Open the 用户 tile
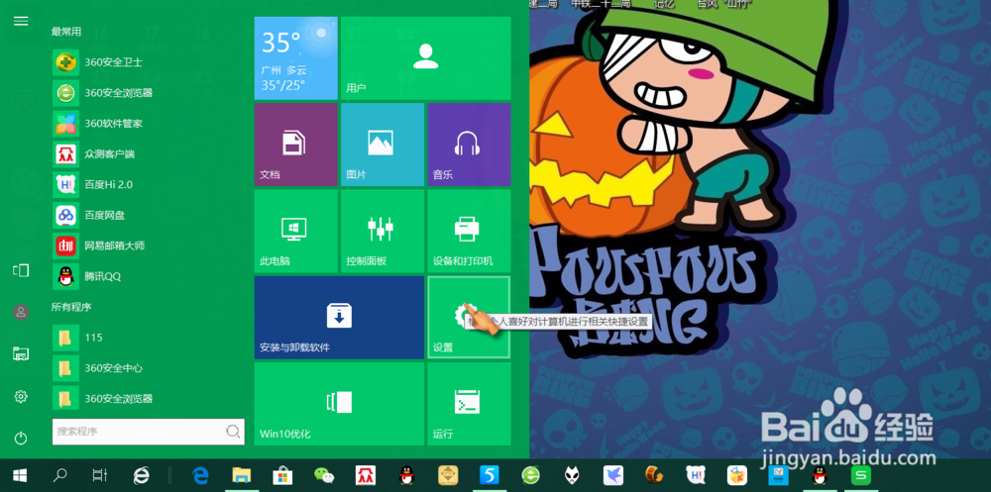 click(x=425, y=58)
